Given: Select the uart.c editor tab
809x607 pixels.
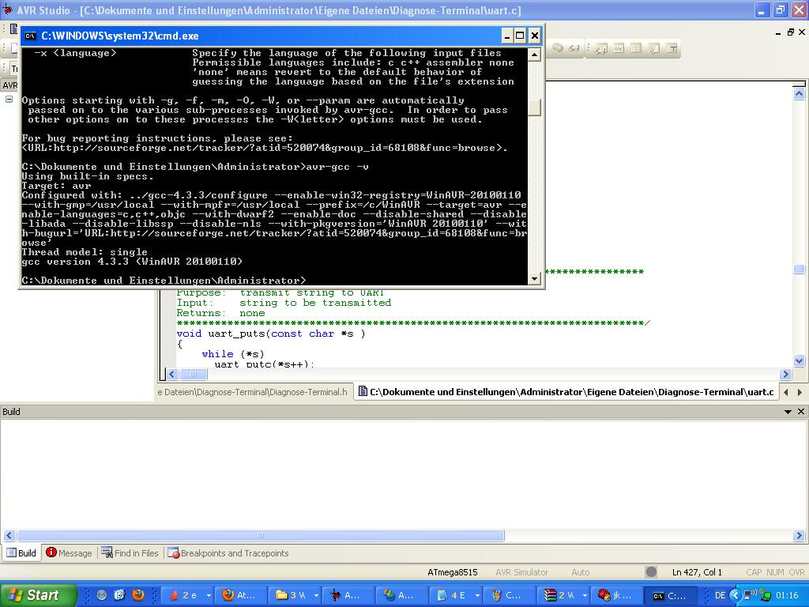Looking at the screenshot, I should coord(566,392).
